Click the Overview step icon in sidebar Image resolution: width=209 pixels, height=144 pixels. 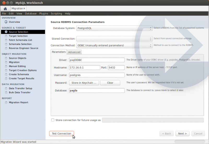pos(6,22)
